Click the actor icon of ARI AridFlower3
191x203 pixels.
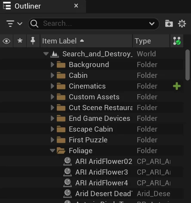[68, 172]
